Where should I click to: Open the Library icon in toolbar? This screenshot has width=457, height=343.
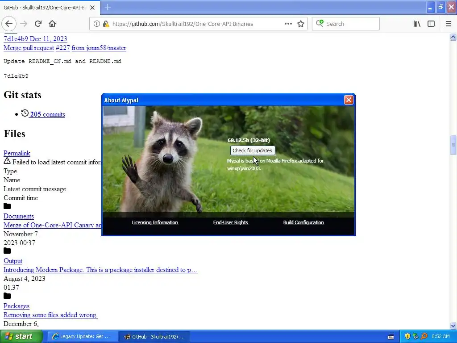[x=417, y=24]
